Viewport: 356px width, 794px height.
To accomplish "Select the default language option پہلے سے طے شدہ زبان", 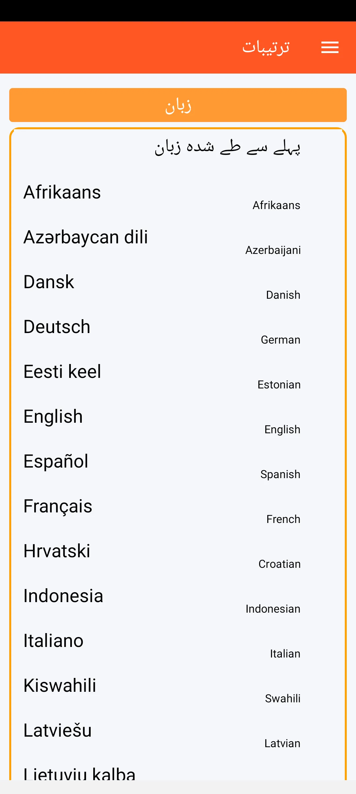I will pyautogui.click(x=227, y=147).
